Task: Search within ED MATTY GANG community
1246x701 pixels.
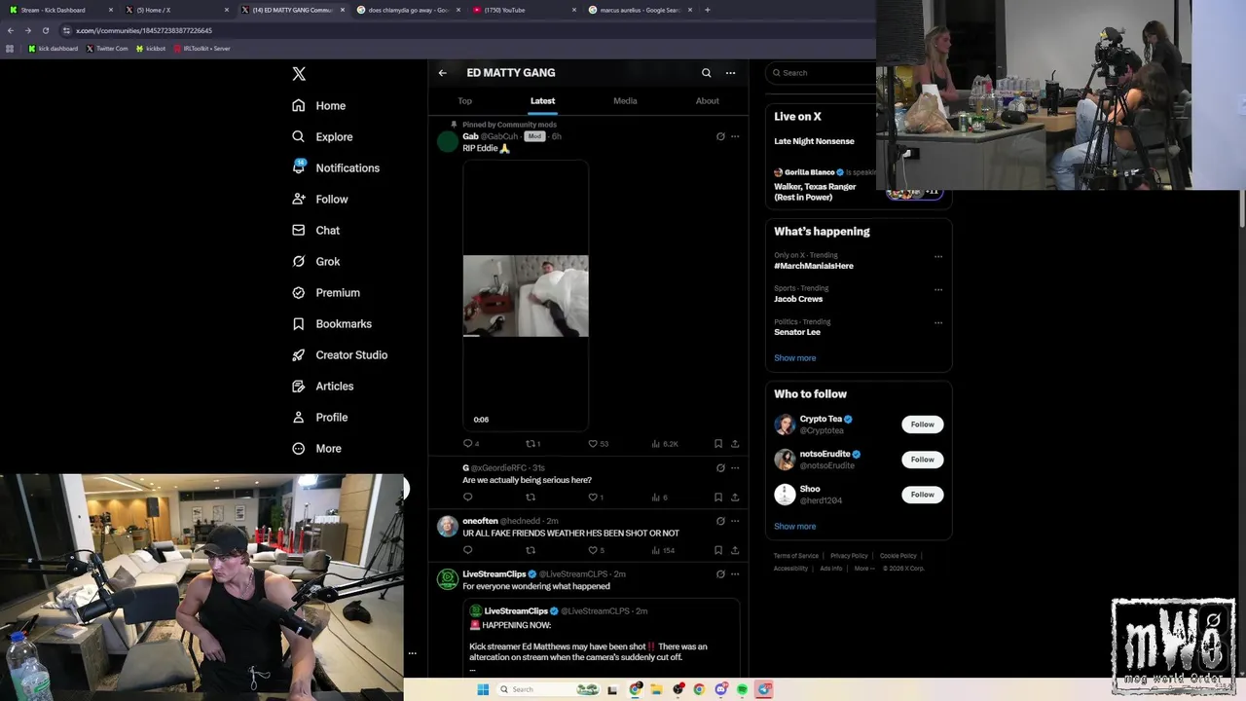Action: click(707, 73)
